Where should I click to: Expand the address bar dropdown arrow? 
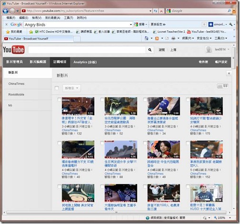[x=150, y=11]
